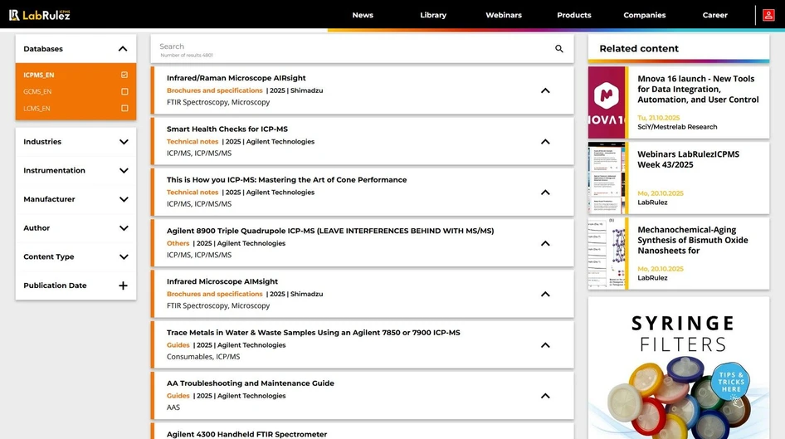Open Mastering the Art of Cone Performance
This screenshot has height=439, width=785.
coord(287,180)
